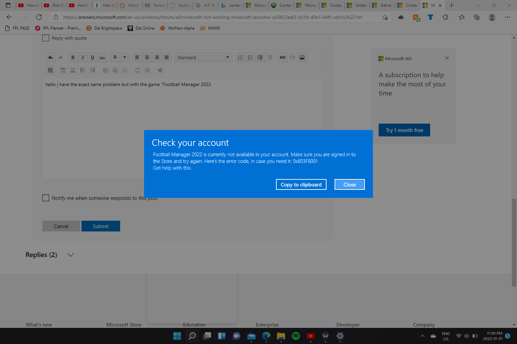Image resolution: width=517 pixels, height=344 pixels.
Task: Insert an image into the reply
Action: pyautogui.click(x=302, y=57)
